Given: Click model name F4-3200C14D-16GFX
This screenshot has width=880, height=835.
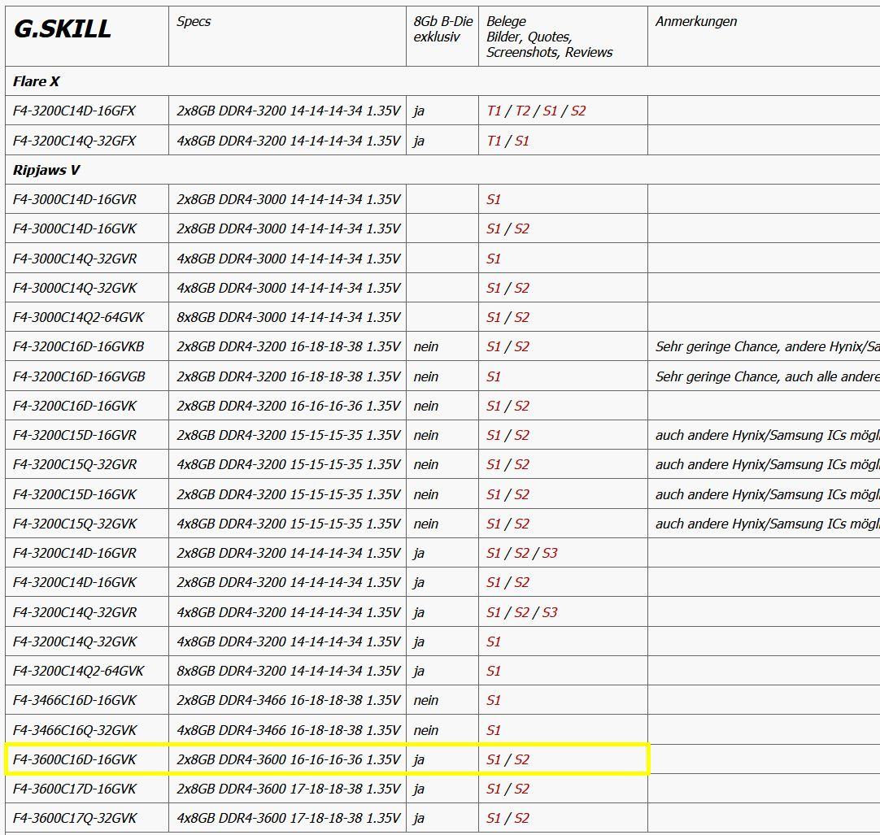Looking at the screenshot, I should click(74, 111).
